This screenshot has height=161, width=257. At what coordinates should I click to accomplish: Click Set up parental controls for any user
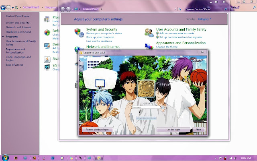181,37
